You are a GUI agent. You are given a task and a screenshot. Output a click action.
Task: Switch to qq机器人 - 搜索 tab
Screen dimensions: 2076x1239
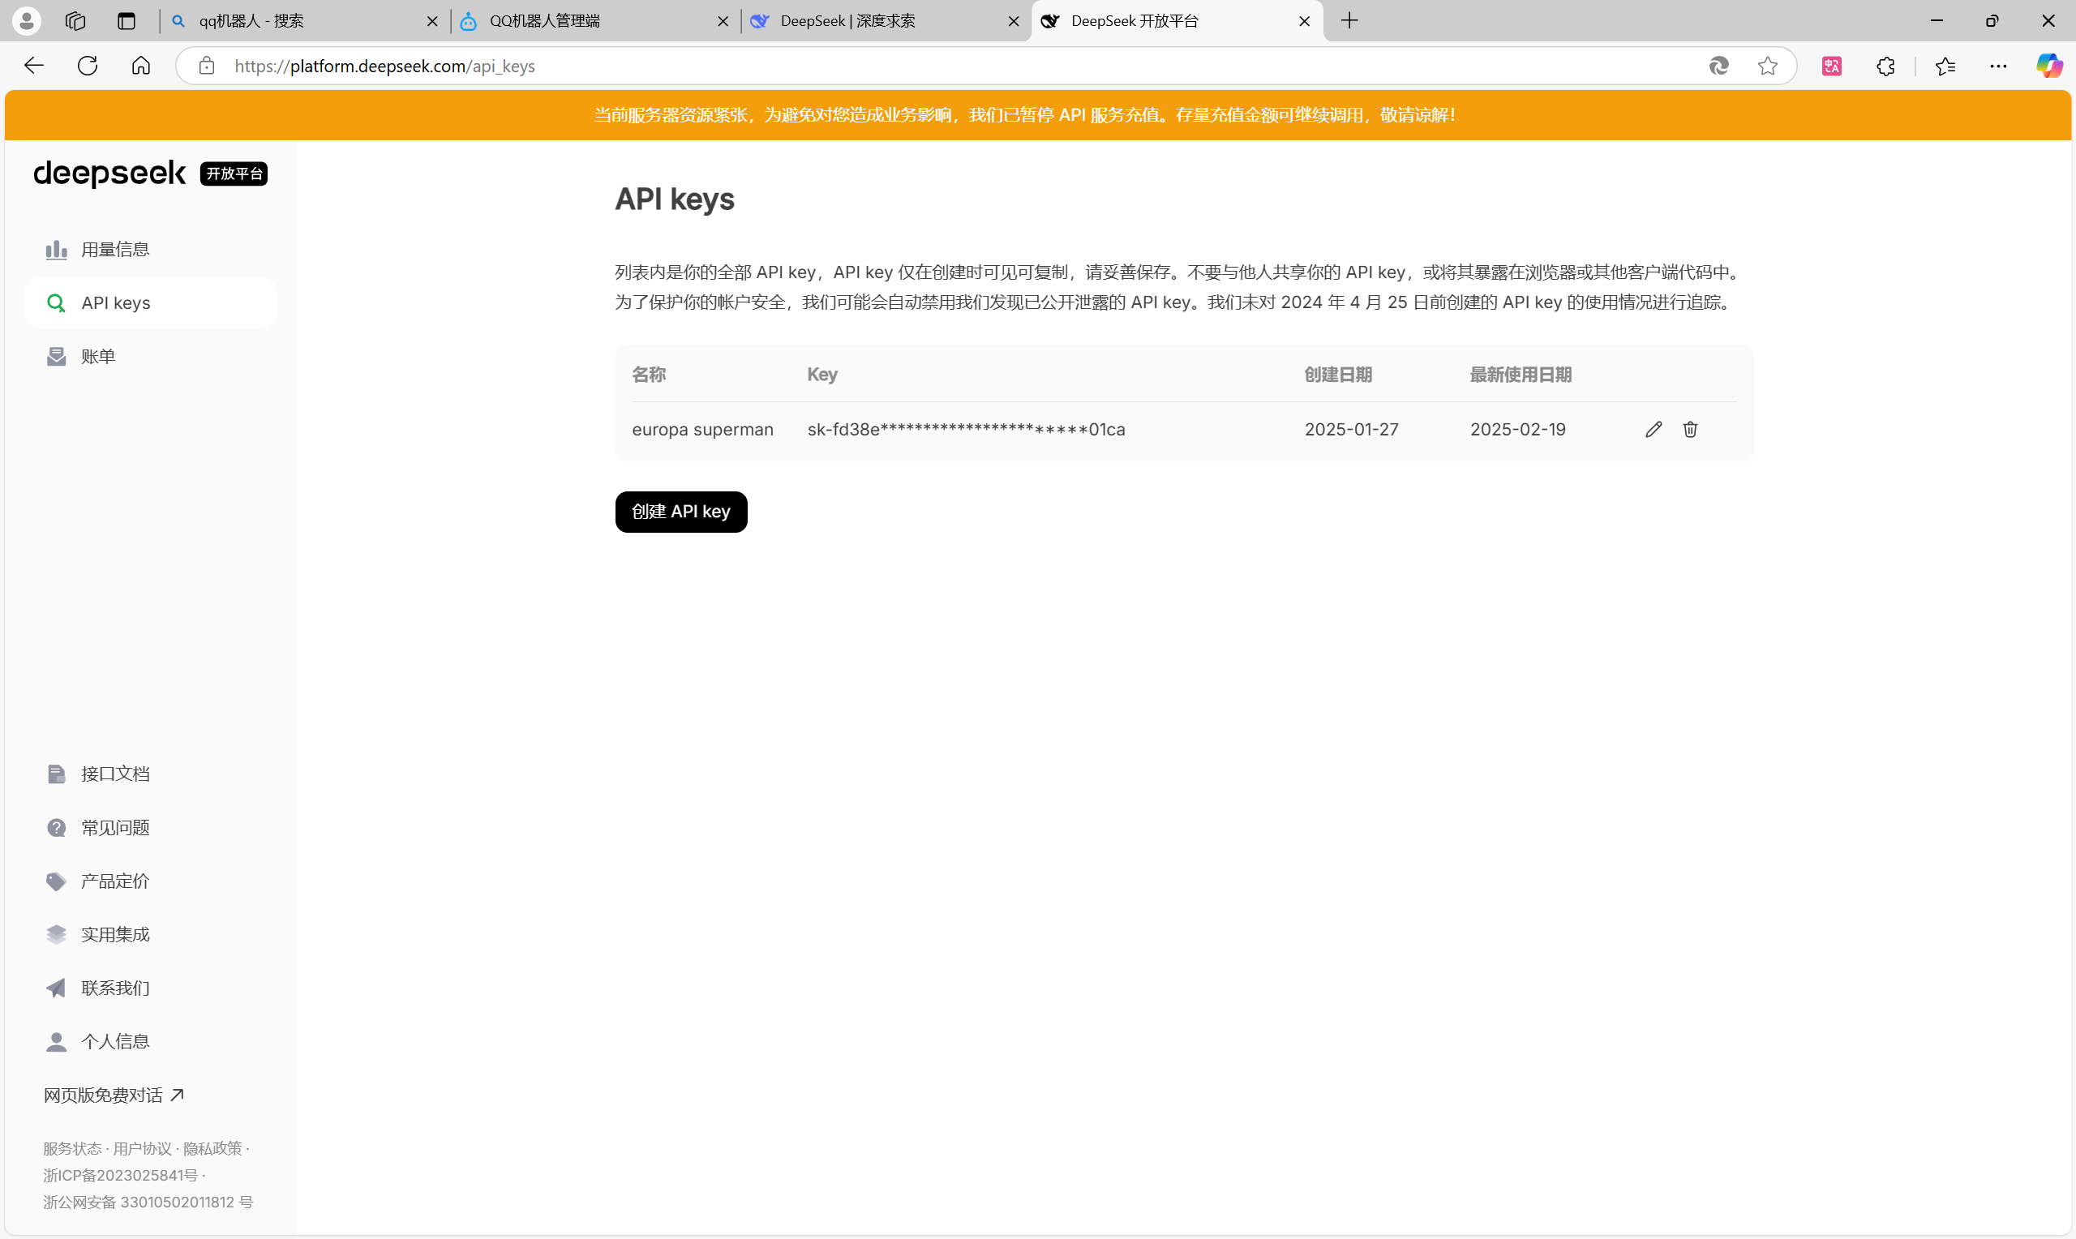(305, 21)
